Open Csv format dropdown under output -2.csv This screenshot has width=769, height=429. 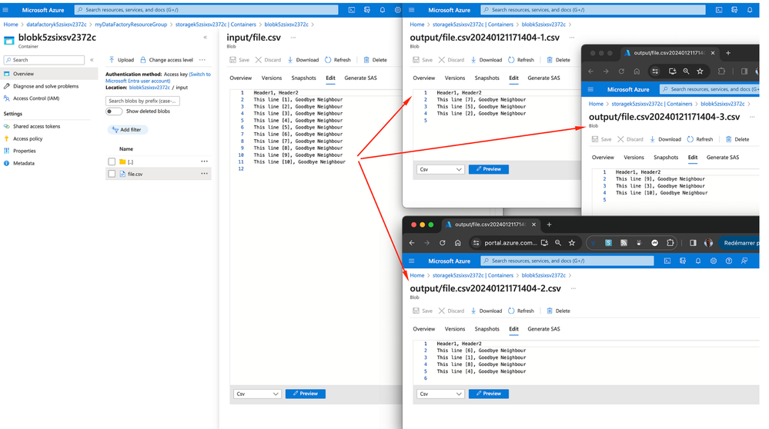pos(440,394)
